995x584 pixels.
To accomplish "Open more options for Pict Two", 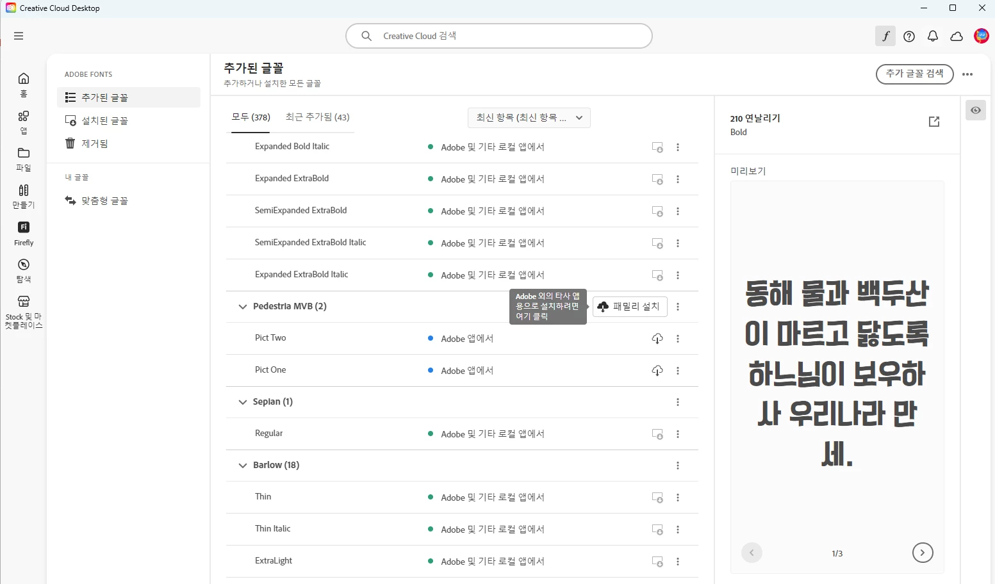I will 678,339.
